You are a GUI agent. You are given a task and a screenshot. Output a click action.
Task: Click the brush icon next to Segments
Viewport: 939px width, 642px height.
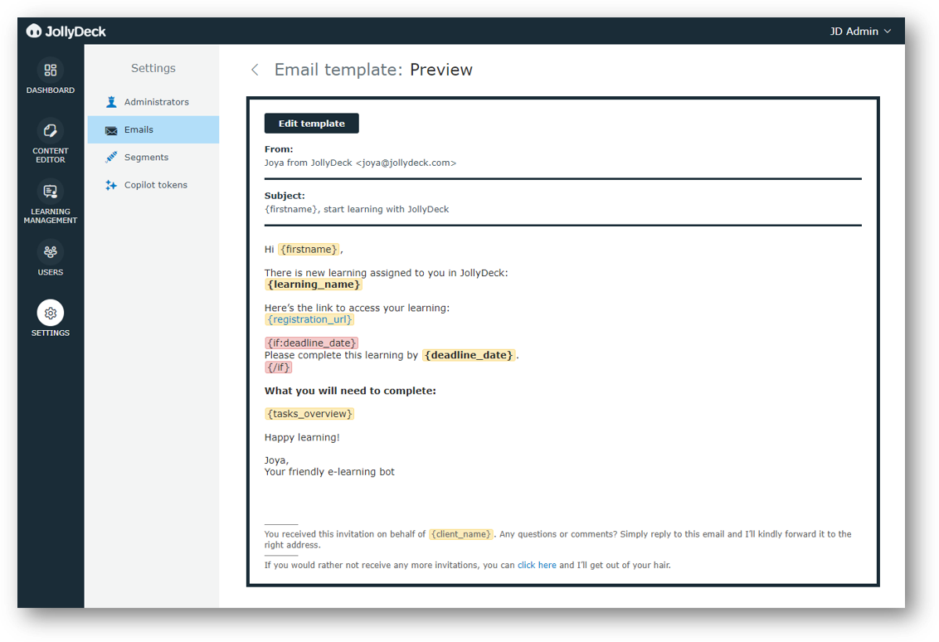click(x=110, y=157)
